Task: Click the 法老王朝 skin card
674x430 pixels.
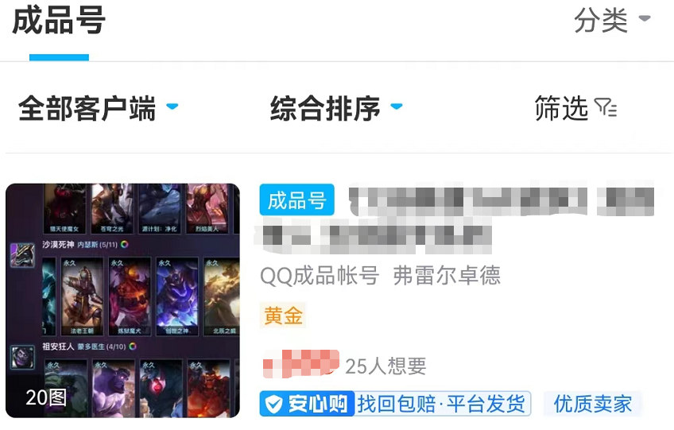Action: pyautogui.click(x=82, y=296)
